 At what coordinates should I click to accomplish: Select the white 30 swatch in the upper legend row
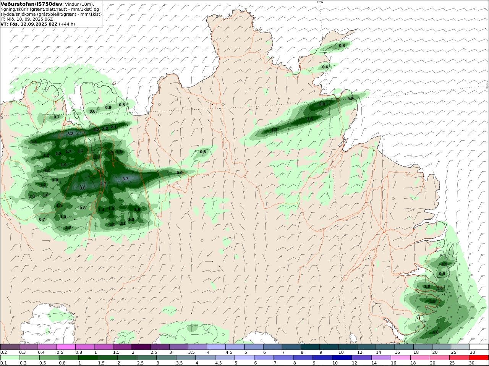tap(479, 347)
